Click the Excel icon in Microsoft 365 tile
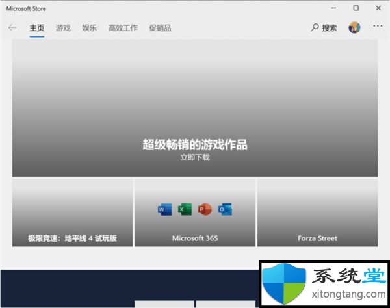This screenshot has width=390, height=308. click(185, 209)
